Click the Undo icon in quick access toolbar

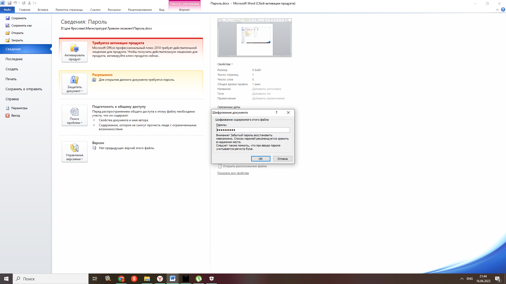[15, 3]
